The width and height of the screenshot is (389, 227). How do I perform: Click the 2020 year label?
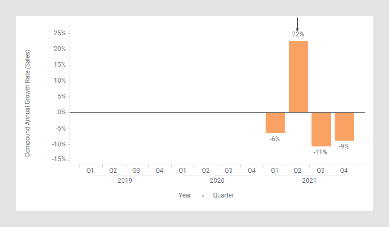(x=217, y=180)
